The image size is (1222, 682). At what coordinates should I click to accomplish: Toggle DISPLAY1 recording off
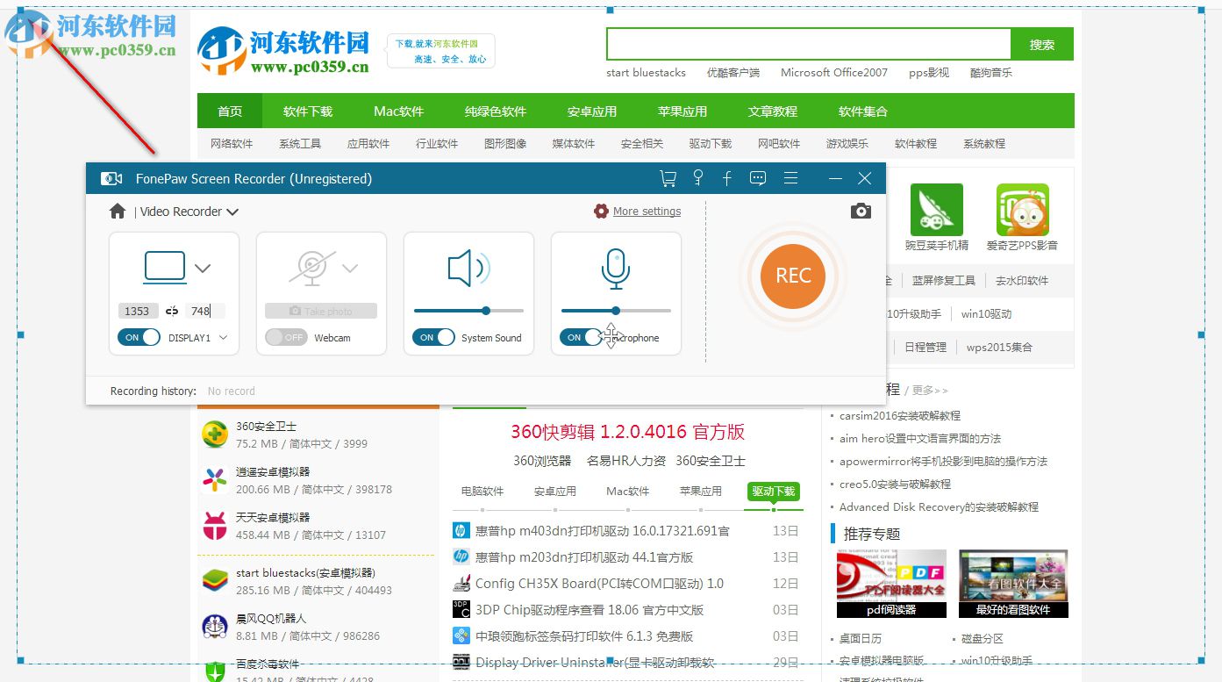139,336
